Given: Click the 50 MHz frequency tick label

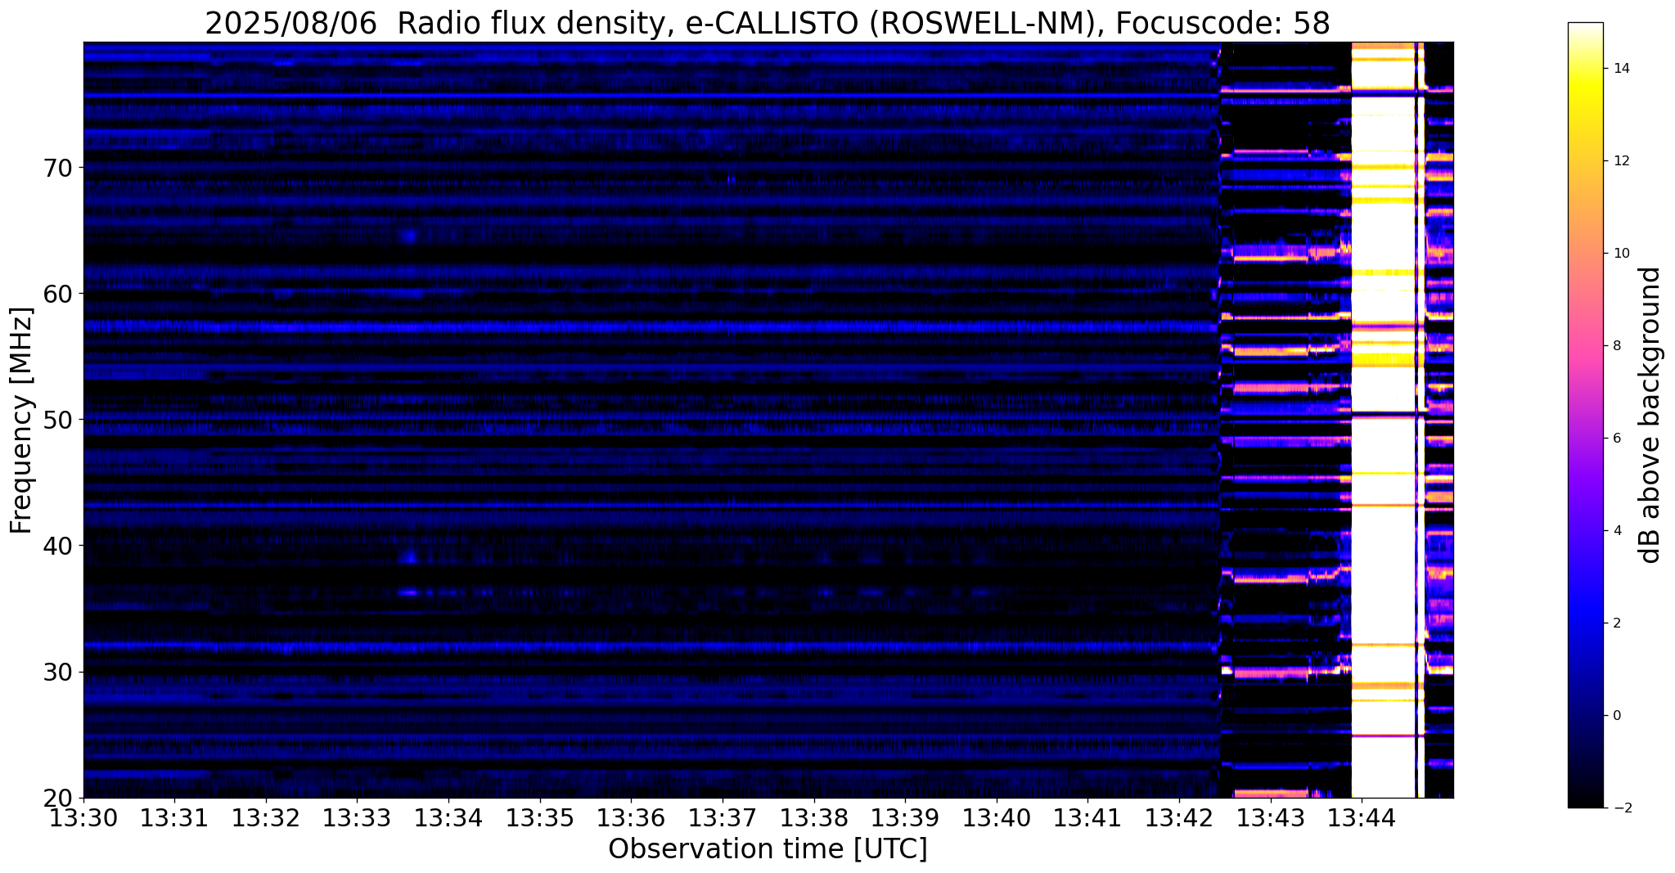Looking at the screenshot, I should pos(59,420).
